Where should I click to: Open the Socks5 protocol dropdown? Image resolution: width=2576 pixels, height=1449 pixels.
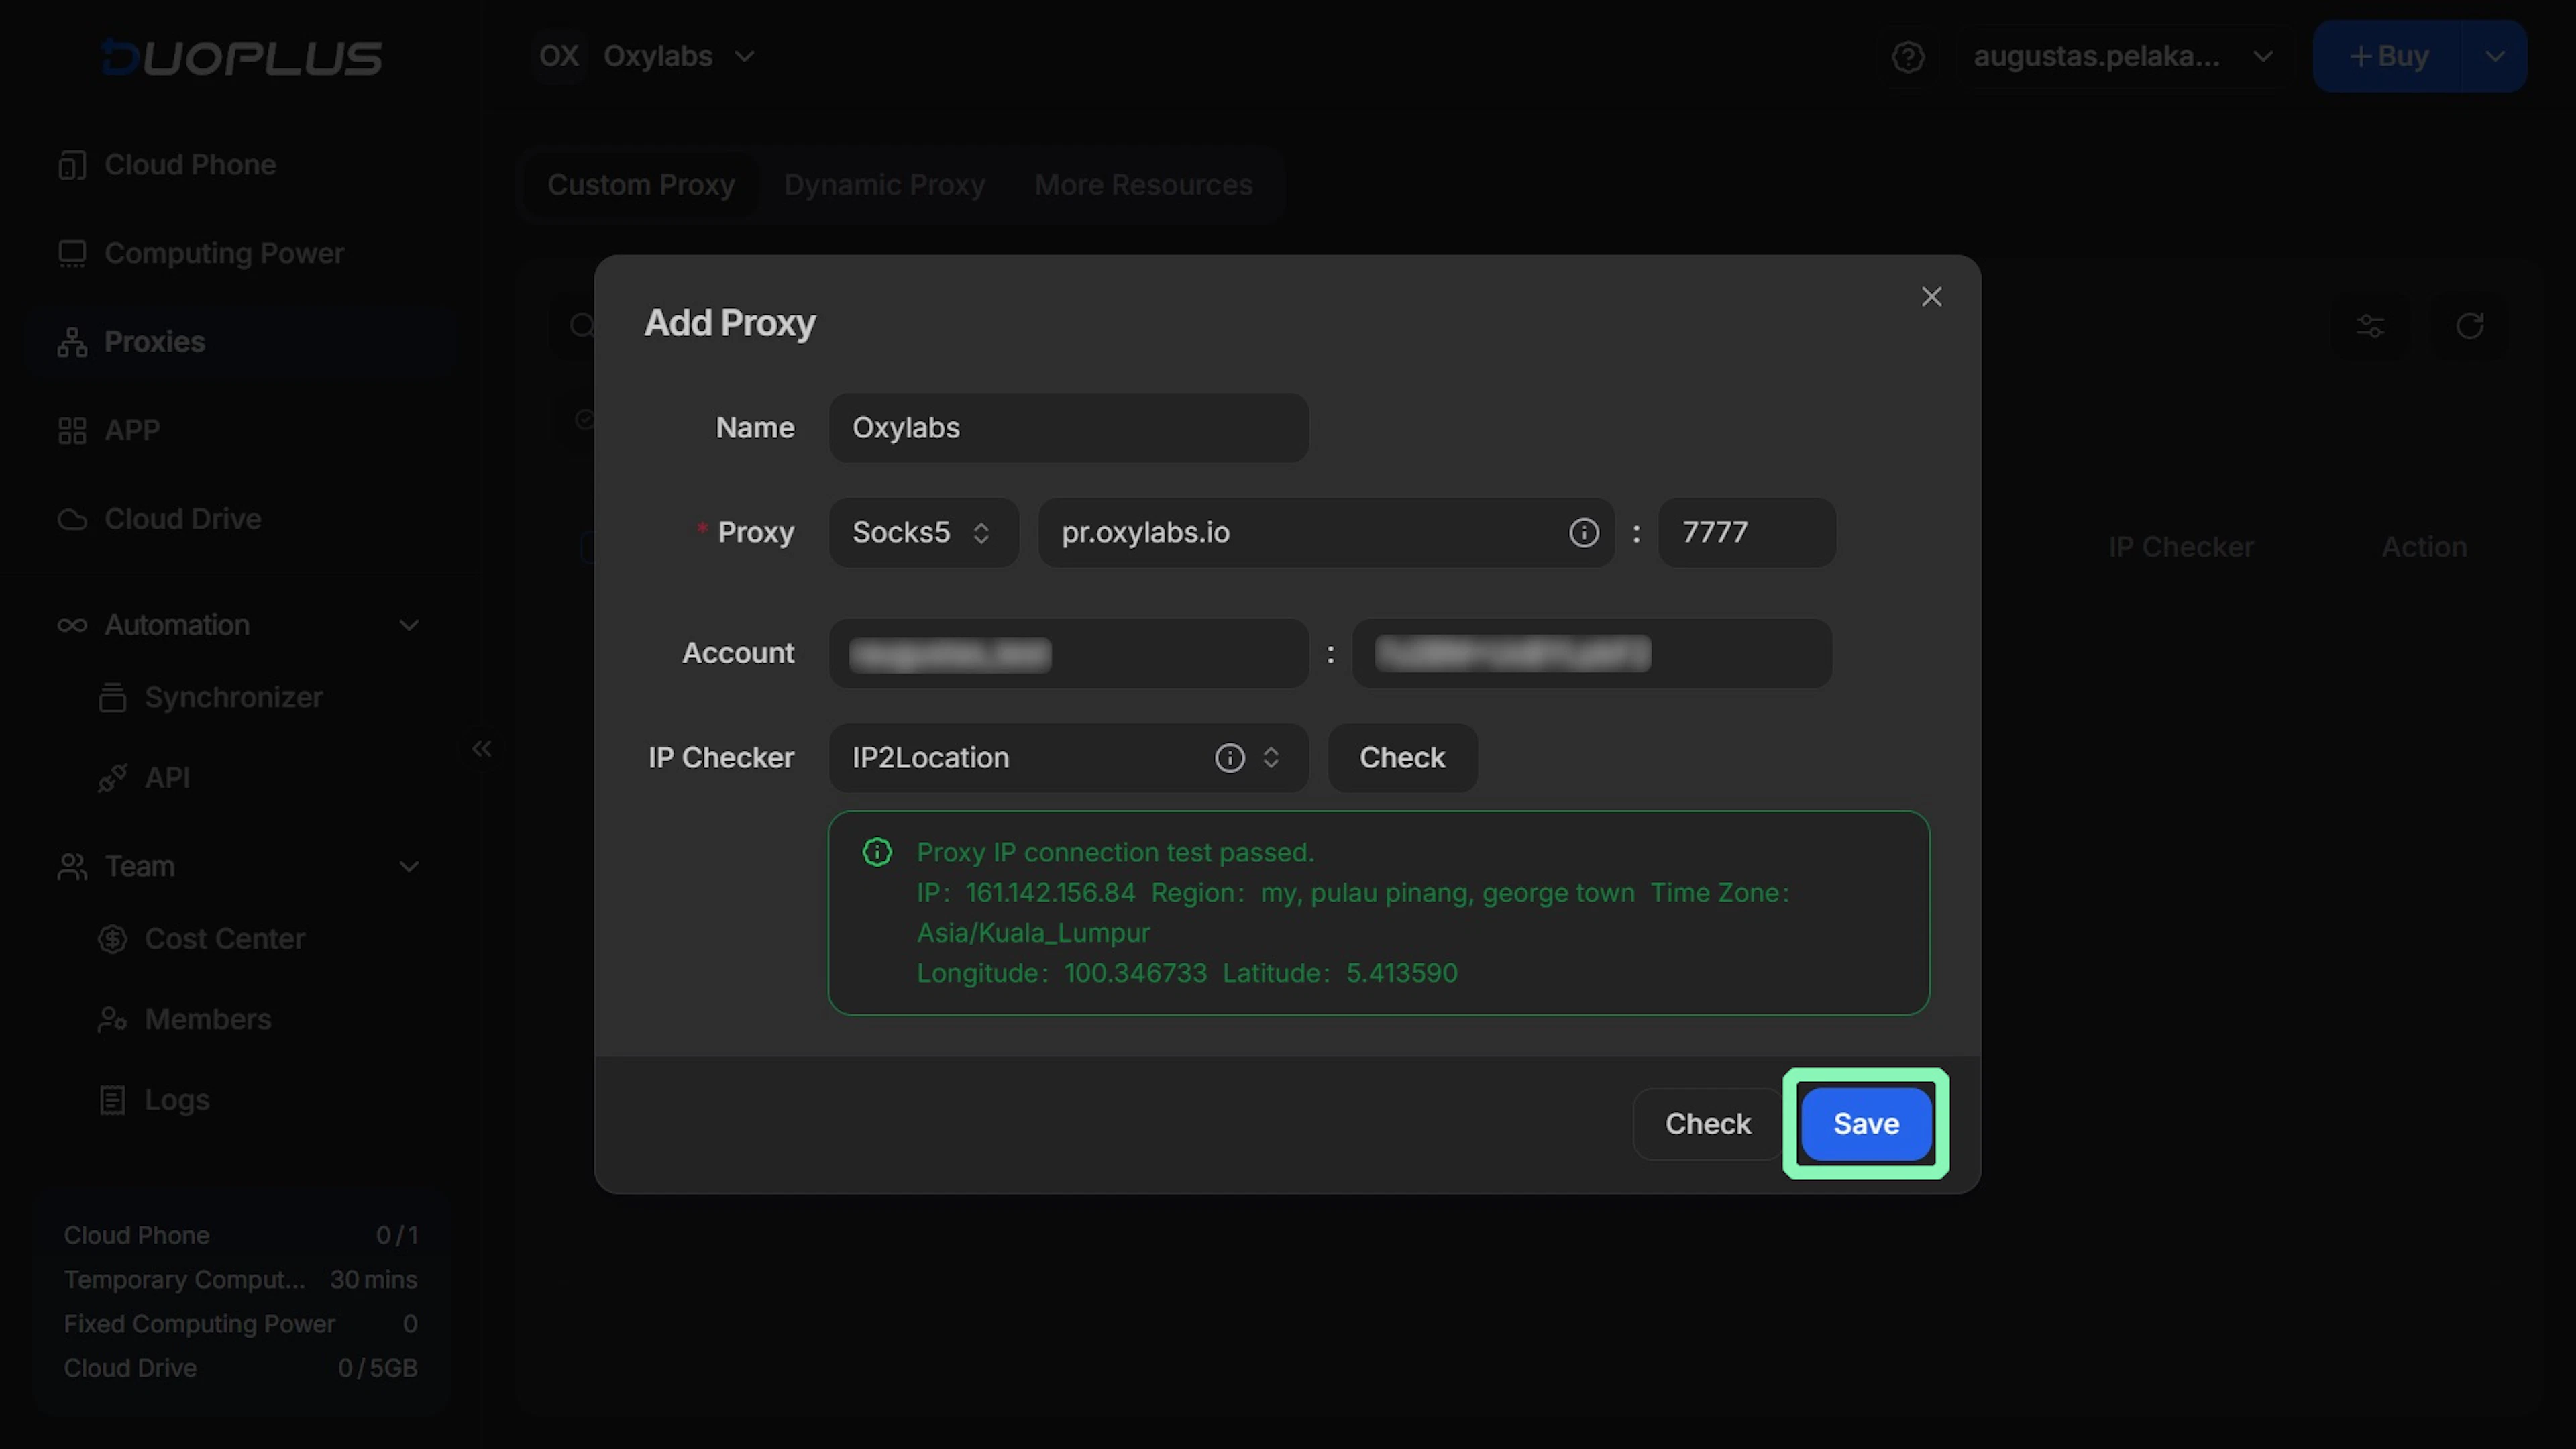pyautogui.click(x=923, y=533)
